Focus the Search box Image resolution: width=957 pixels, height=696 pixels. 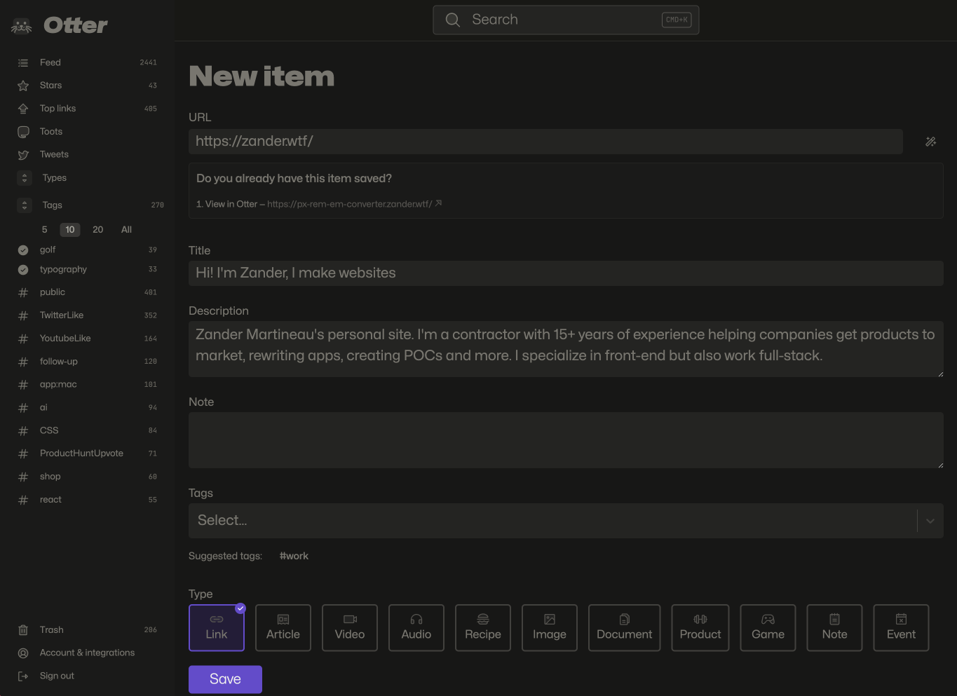point(566,20)
